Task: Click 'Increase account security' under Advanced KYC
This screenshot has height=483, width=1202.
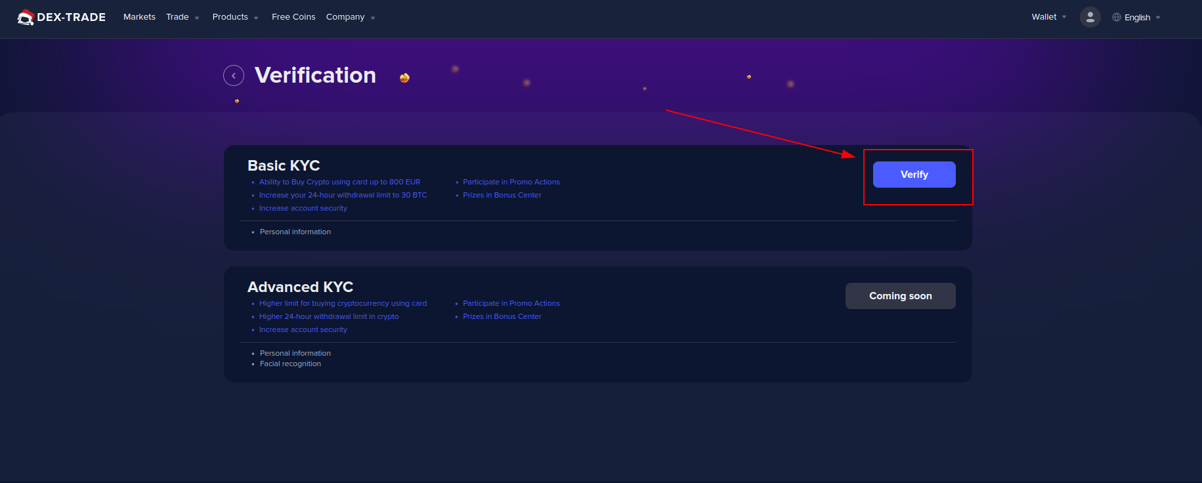Action: click(x=303, y=329)
